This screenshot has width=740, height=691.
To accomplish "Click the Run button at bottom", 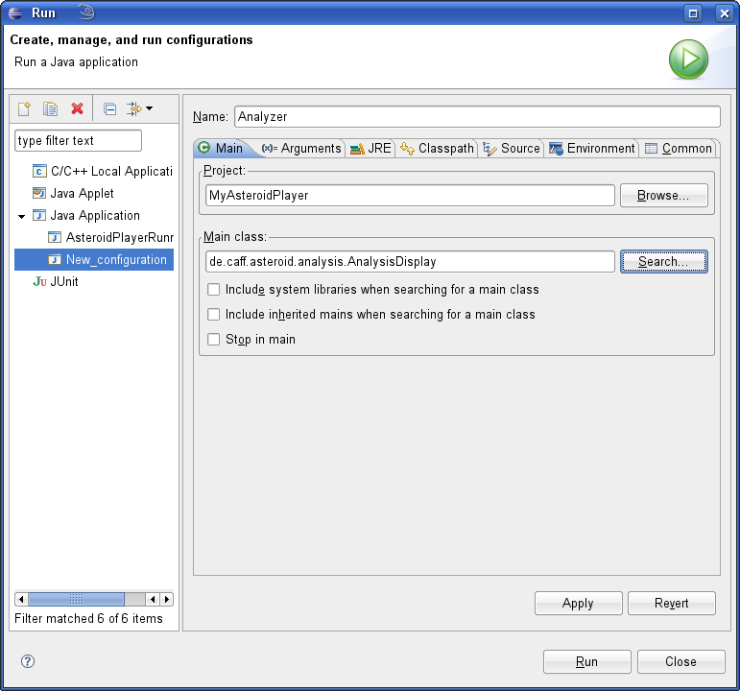I will 586,662.
